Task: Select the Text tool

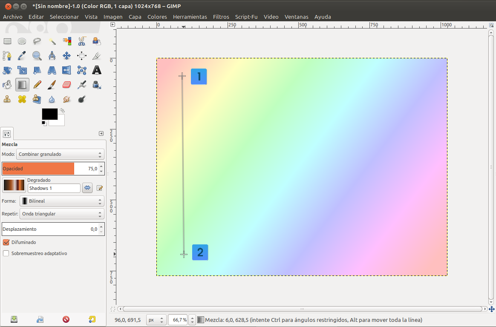Action: [97, 70]
